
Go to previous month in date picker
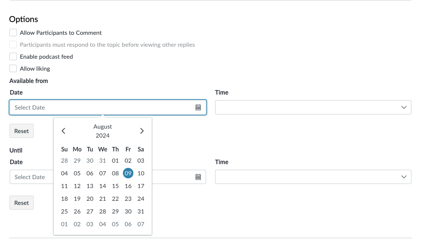[63, 131]
